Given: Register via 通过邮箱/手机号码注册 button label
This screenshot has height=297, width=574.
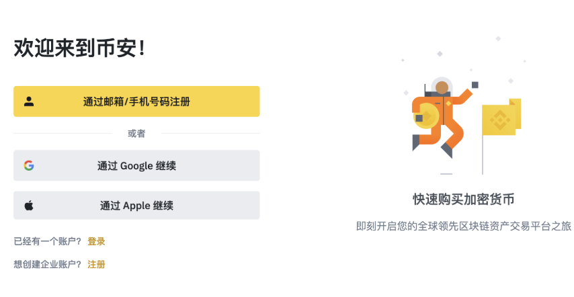Looking at the screenshot, I should coord(136,101).
